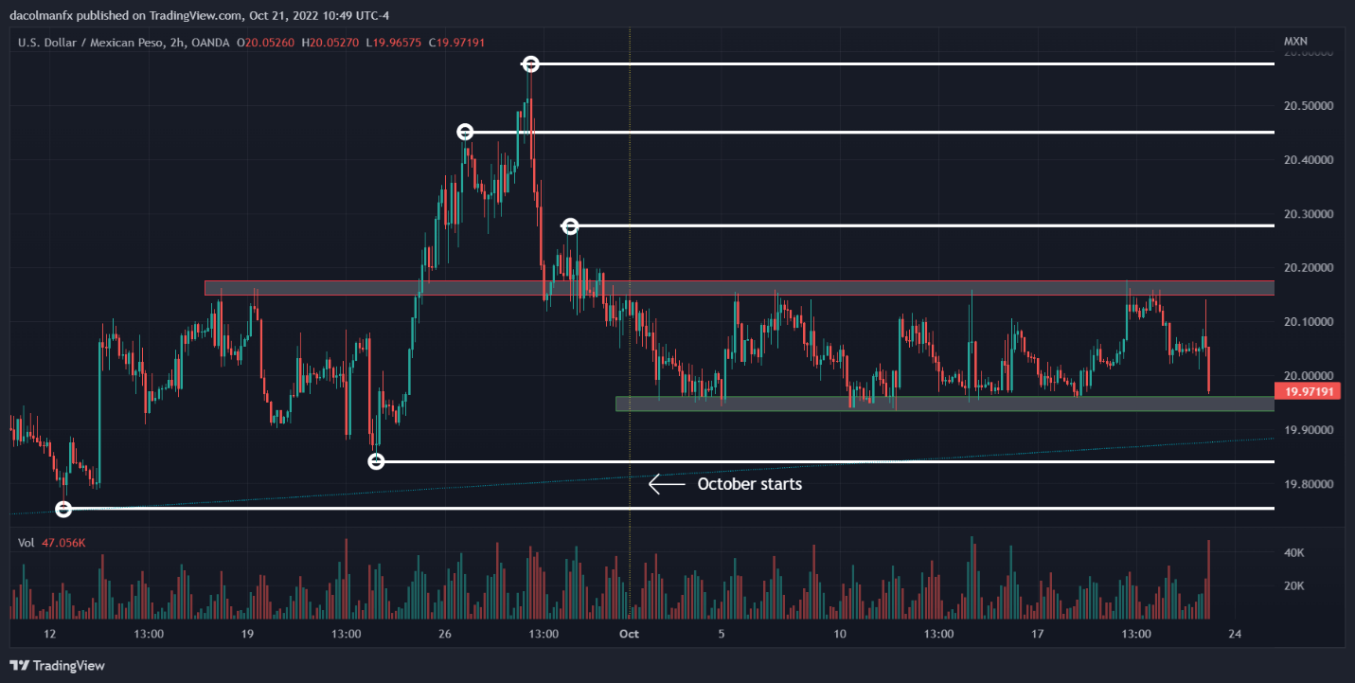Click the red current price tag 19.97191
This screenshot has width=1355, height=683.
click(1310, 391)
